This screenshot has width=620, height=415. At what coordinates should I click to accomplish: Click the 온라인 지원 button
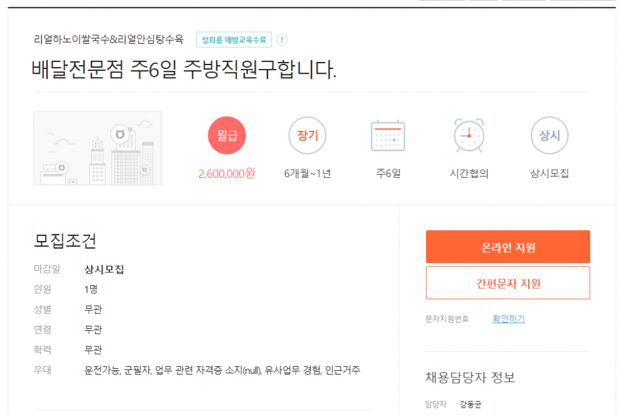508,247
